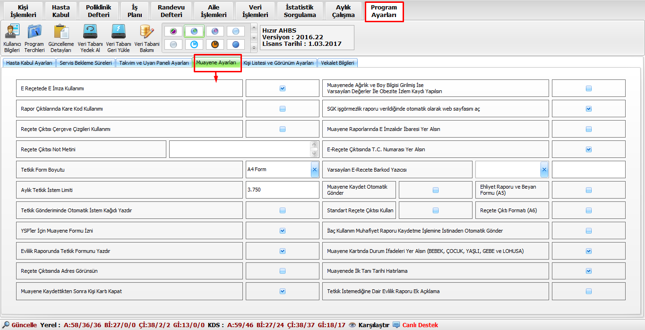Click Veri Tabanı Geri Yükle icon
The image size is (645, 330).
coord(118,32)
